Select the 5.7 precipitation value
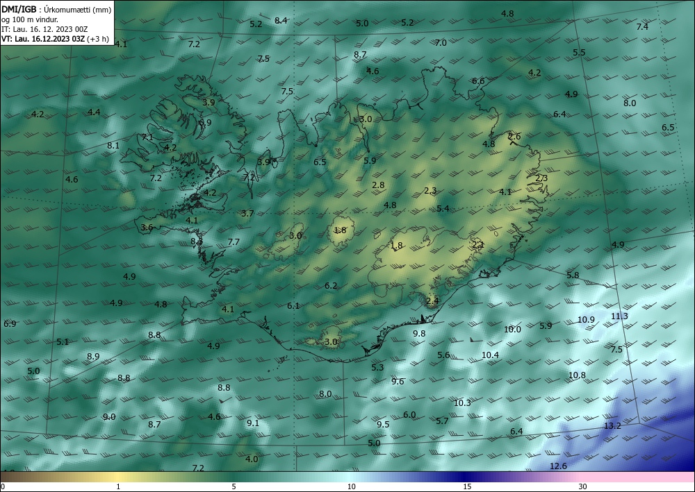Image resolution: width=695 pixels, height=492 pixels. (442, 421)
